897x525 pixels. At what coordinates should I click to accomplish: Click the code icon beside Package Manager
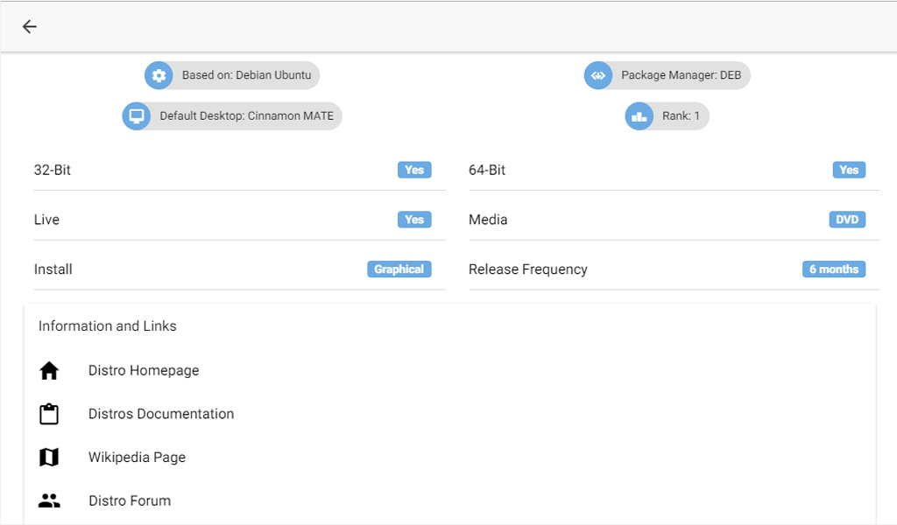point(598,75)
